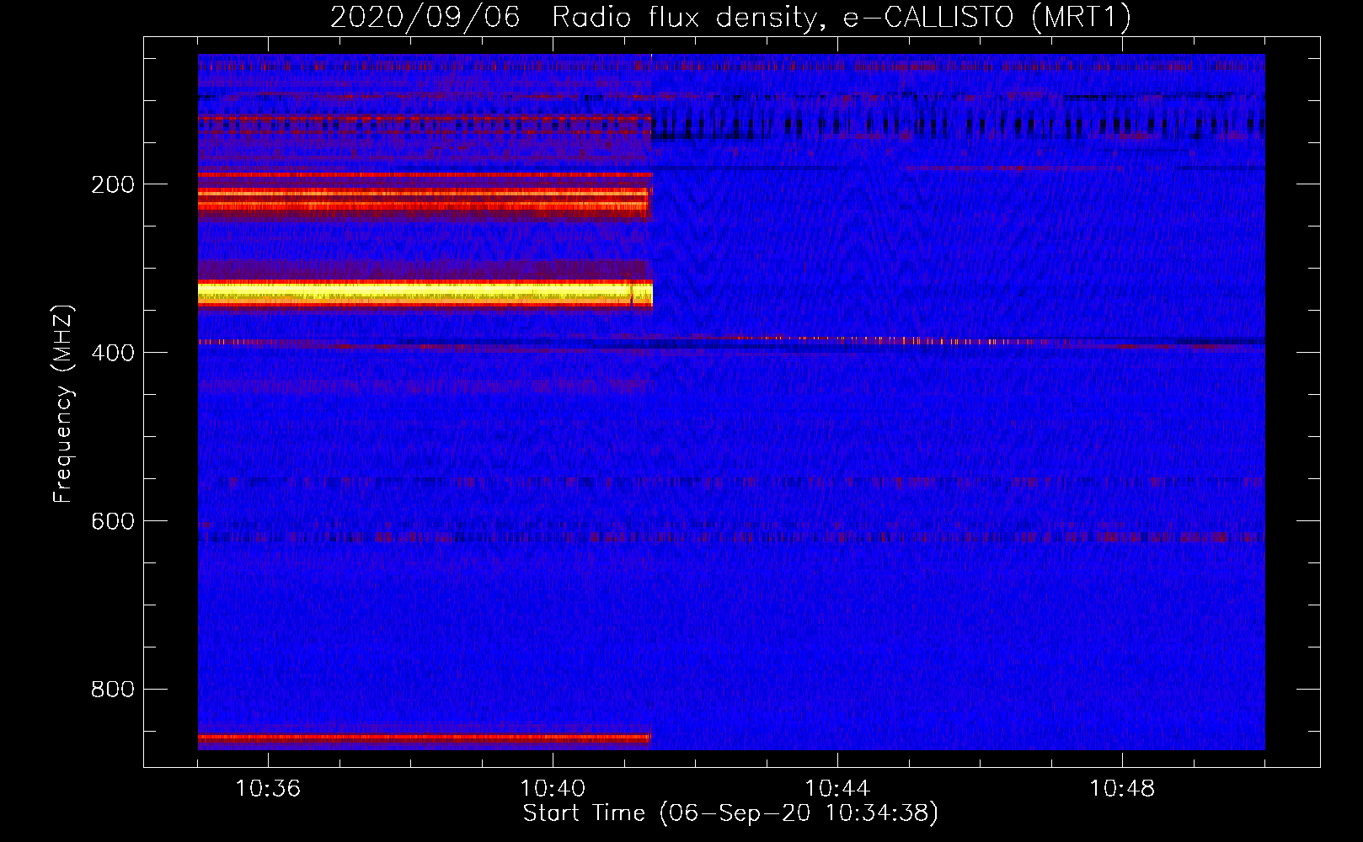Click the bright yellow emission band near 330 MHz
1363x842 pixels.
pyautogui.click(x=425, y=294)
